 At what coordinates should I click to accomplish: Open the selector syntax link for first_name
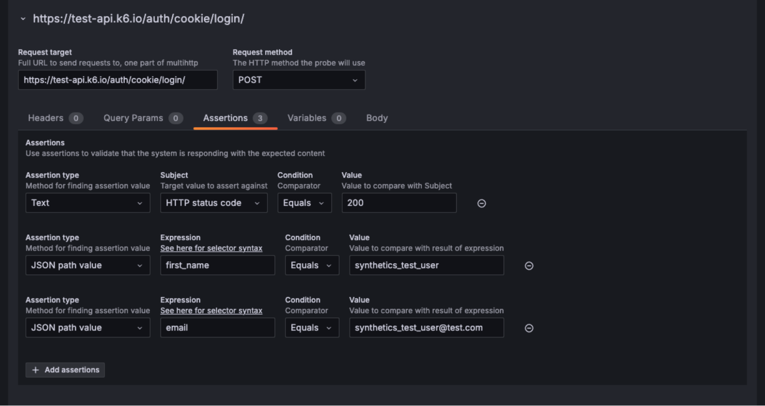212,248
